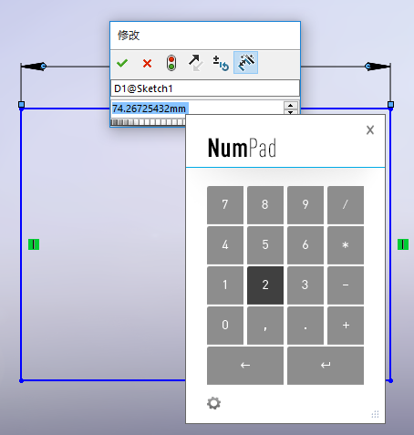Tap the 7 key on NumPad

click(225, 205)
